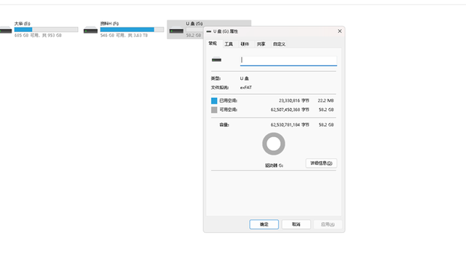Image resolution: width=466 pixels, height=262 pixels.
Task: Click the U 盘 (G:) drive icon
Action: (176, 30)
